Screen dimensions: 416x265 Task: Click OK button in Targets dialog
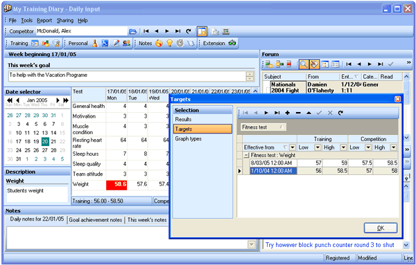click(x=381, y=228)
